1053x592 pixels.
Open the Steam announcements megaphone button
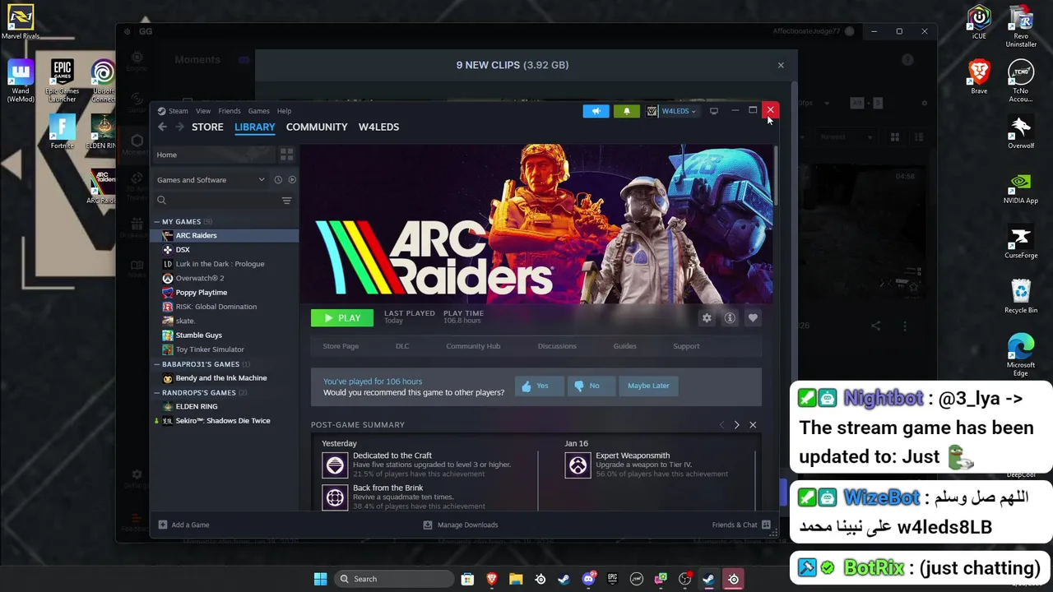596,111
